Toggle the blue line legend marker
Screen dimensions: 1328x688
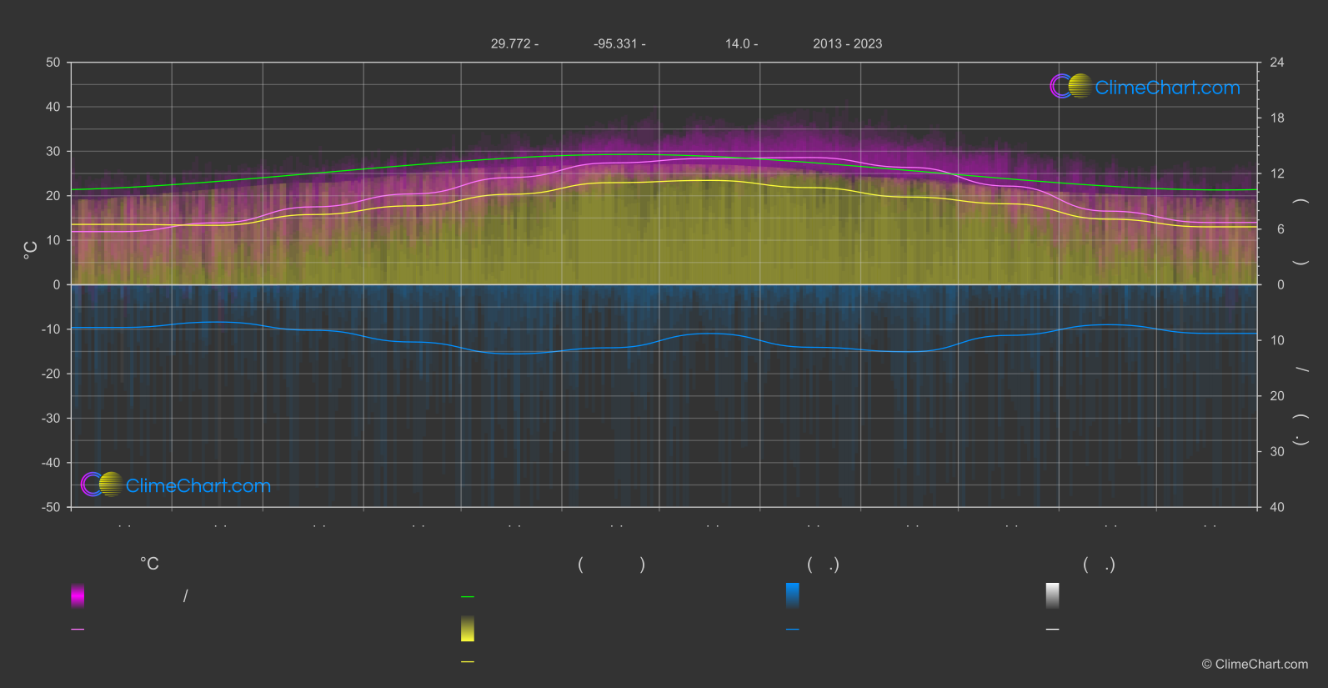tap(793, 630)
